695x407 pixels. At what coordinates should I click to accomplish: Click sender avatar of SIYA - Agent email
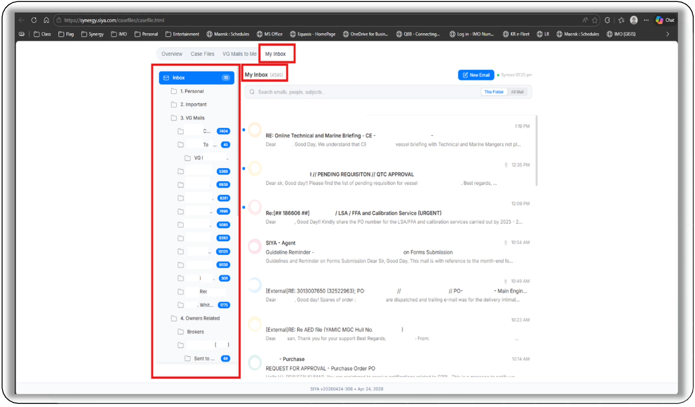tap(255, 246)
